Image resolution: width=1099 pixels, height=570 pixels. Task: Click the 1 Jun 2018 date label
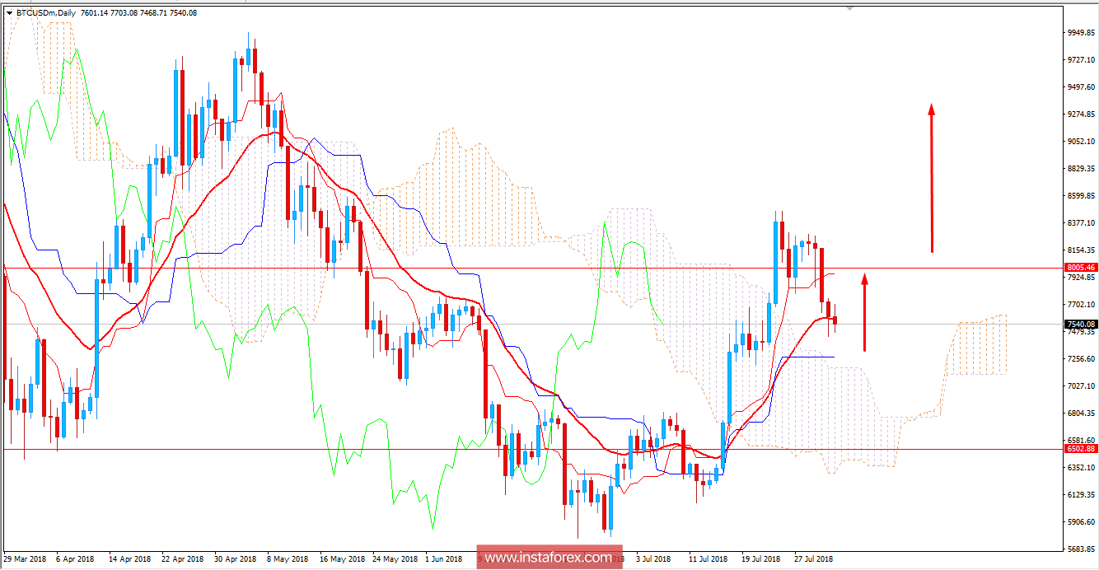tap(444, 558)
